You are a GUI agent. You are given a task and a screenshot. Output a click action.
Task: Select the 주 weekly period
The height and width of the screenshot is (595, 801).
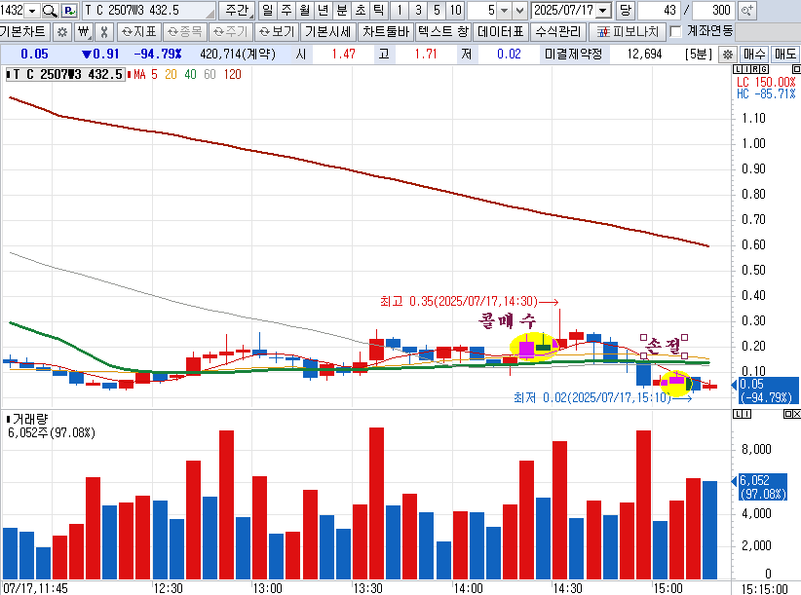(x=286, y=10)
